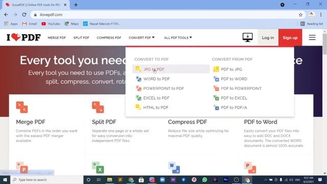Viewport: 327px width, 184px height.
Task: Open the hamburger menu icon
Action: tap(312, 37)
